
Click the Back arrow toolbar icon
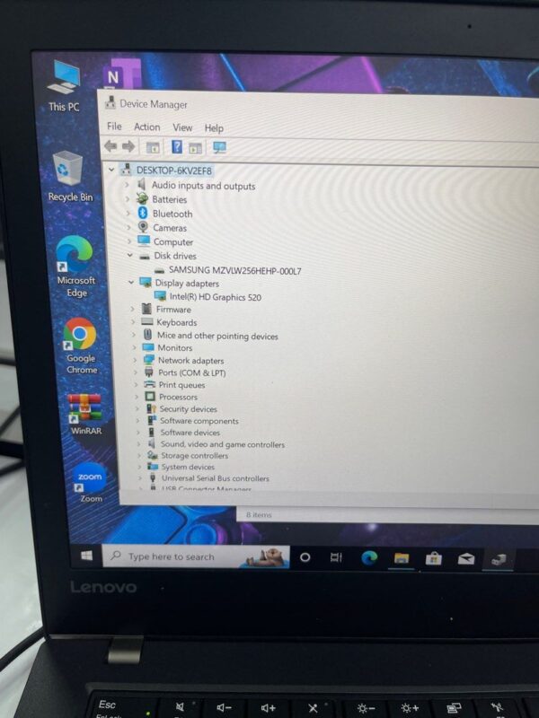point(110,146)
